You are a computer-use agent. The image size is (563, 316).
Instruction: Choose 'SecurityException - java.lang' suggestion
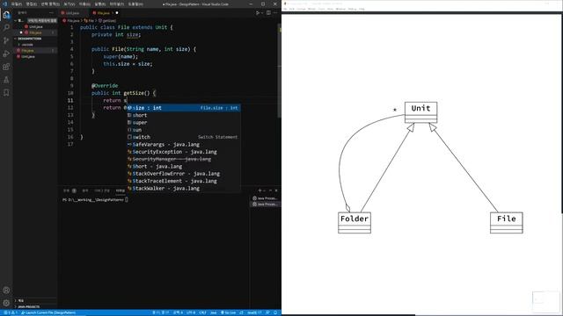(184, 152)
